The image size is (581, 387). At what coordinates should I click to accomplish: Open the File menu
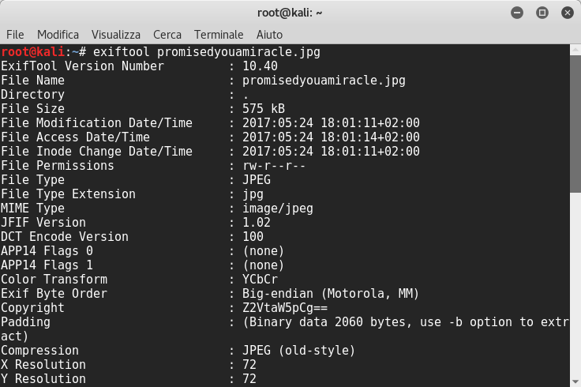click(x=15, y=35)
